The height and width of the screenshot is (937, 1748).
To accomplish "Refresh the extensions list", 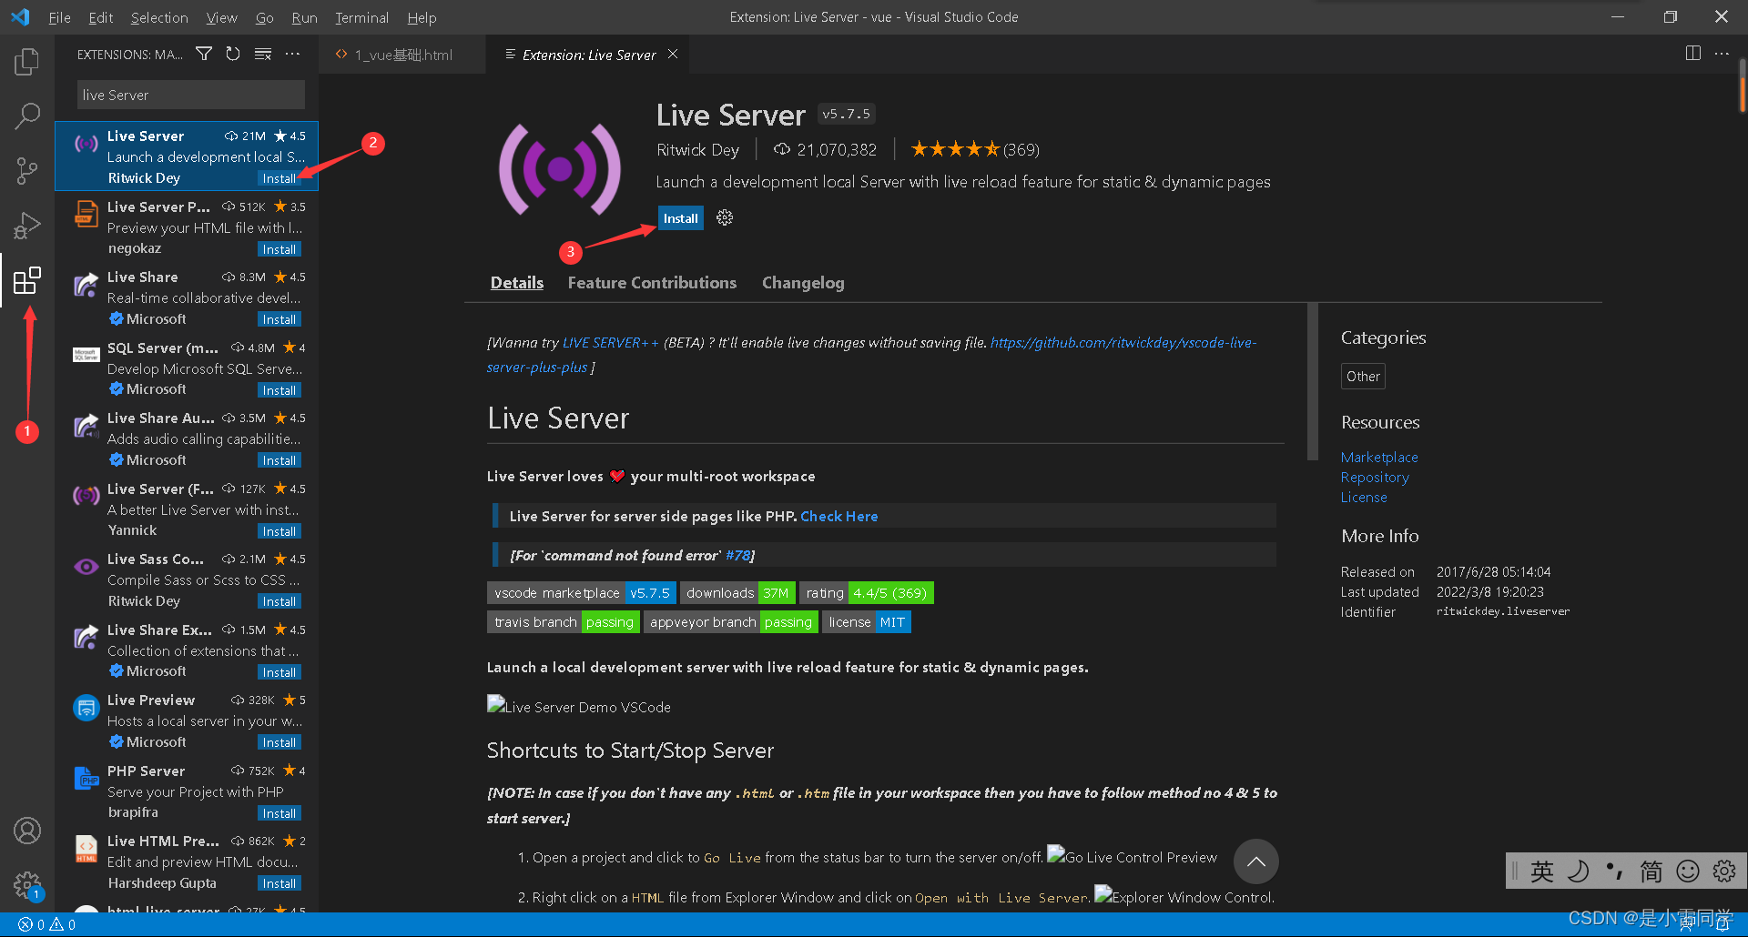I will pos(233,54).
